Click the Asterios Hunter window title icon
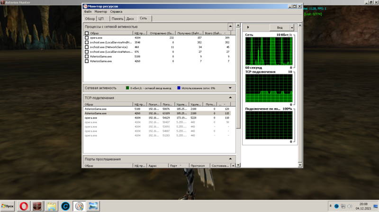Viewport: 379px width, 212px height. (x=2, y=2)
